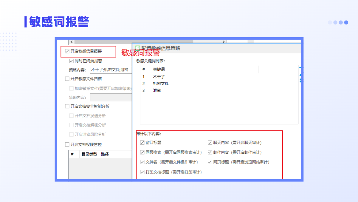Uncheck 同时在终端报警 option
This screenshot has width=358, height=202.
71,61
